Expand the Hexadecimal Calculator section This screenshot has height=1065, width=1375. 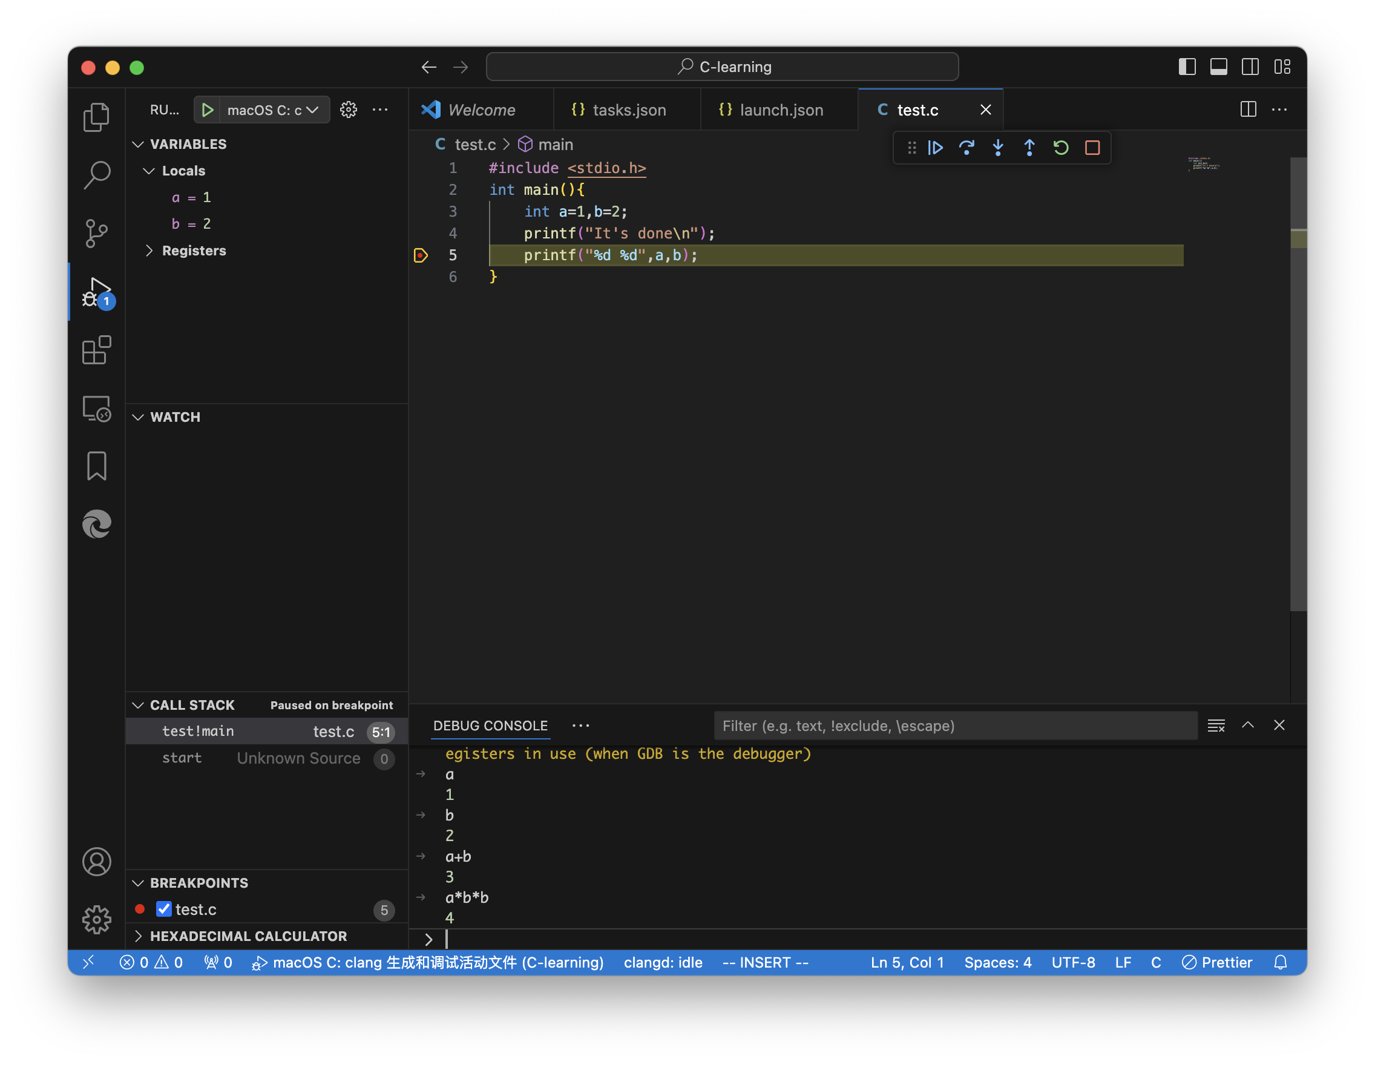pos(248,936)
